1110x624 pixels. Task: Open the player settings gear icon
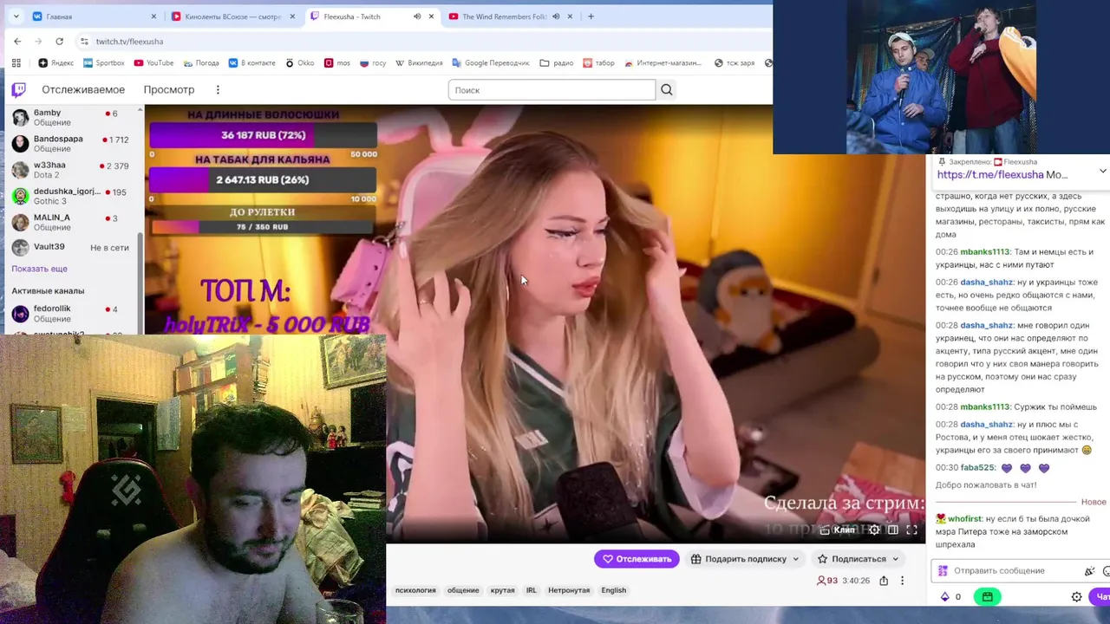point(874,530)
